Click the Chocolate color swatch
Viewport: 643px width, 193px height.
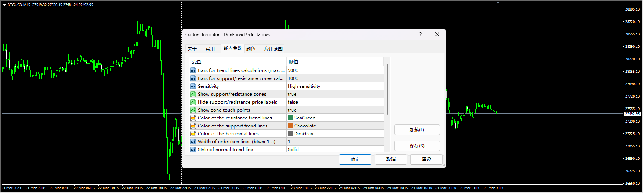point(290,126)
